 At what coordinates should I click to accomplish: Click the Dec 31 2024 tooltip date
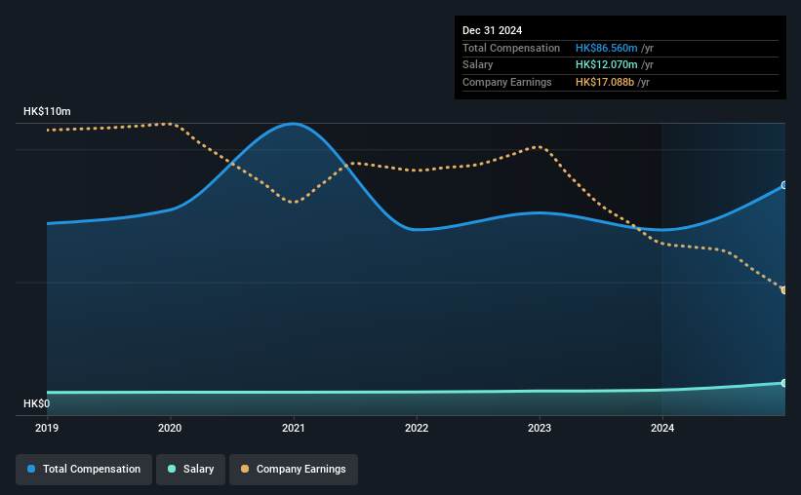point(492,30)
